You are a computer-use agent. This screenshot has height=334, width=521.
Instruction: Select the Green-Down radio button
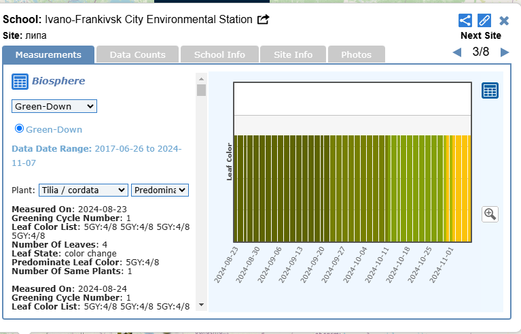(19, 129)
